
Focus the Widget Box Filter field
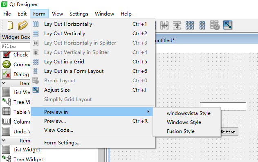[x=16, y=46]
